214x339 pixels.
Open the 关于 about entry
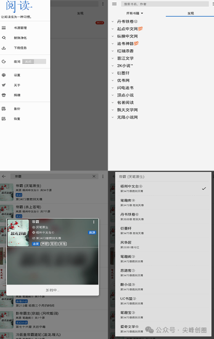[17, 85]
